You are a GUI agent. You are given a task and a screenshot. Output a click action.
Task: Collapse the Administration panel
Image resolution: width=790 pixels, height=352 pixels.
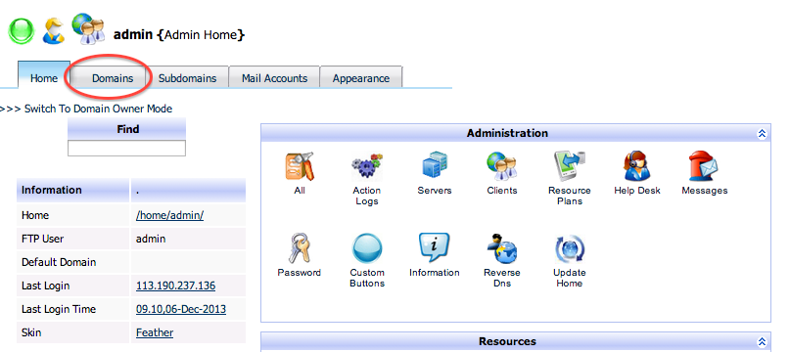pos(762,133)
